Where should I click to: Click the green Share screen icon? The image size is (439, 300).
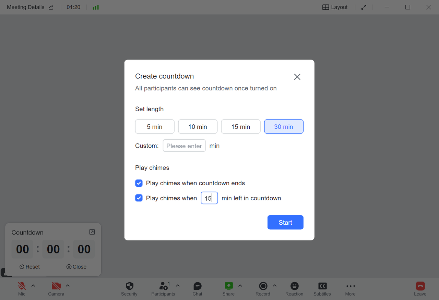click(x=228, y=286)
